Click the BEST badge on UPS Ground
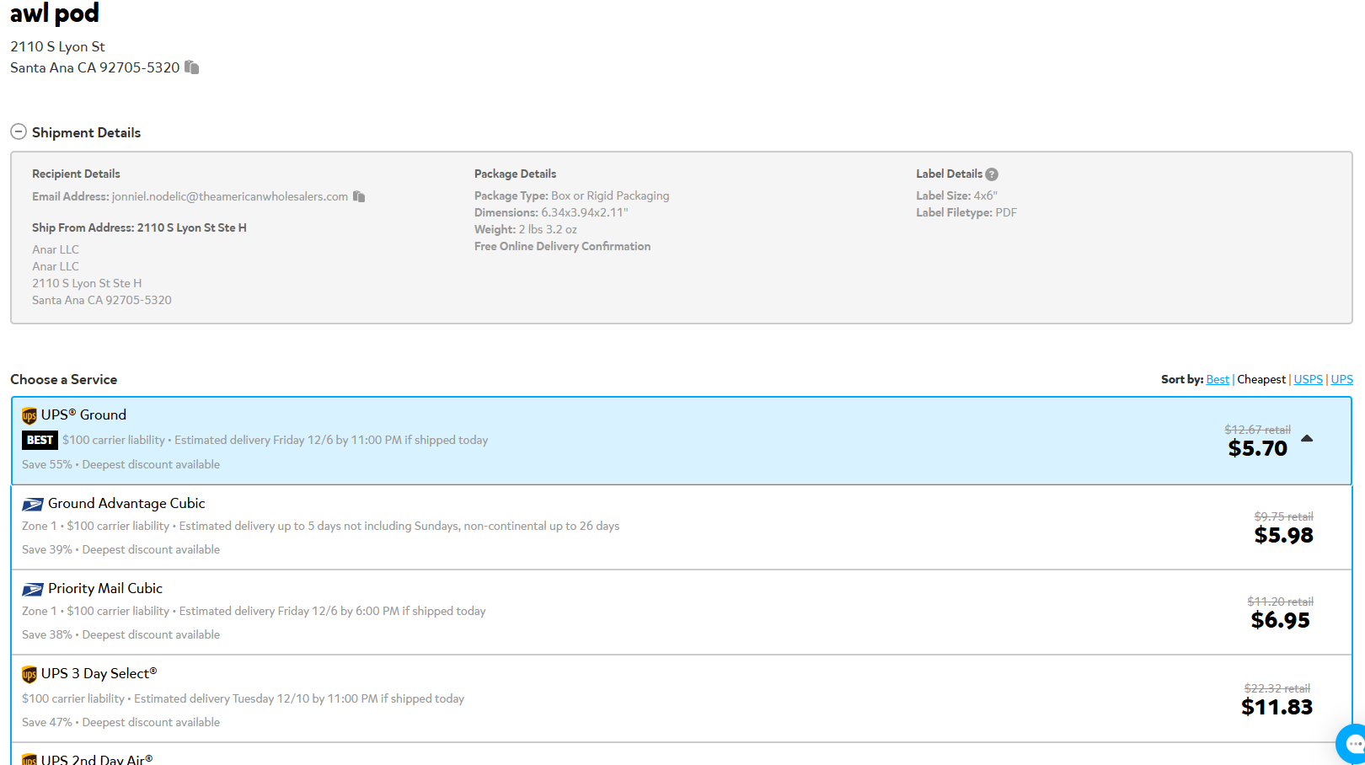The width and height of the screenshot is (1365, 765). point(40,440)
